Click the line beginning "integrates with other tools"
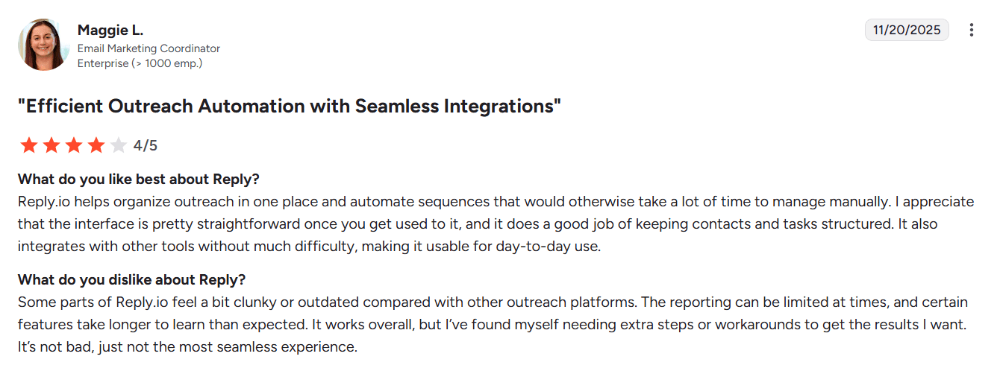1000x371 pixels. (x=309, y=246)
